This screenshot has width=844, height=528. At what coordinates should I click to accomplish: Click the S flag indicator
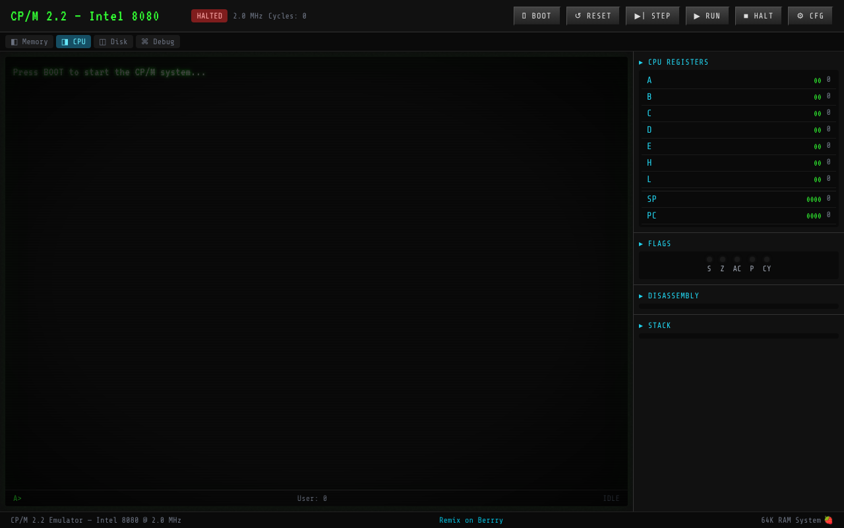[x=709, y=264]
